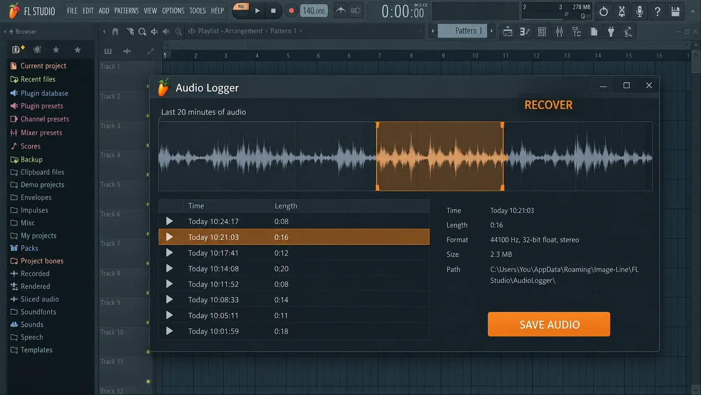Open the plugin plug icon
Screen dimensions: 701x395
[x=611, y=31]
